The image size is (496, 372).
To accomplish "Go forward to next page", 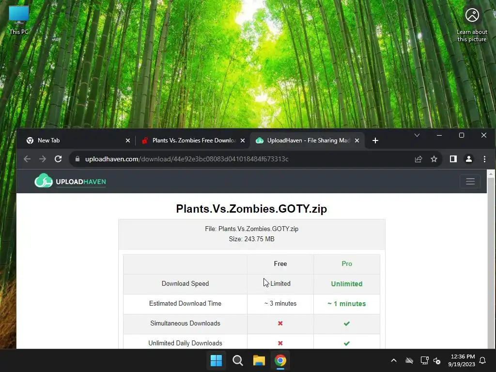I will (43, 159).
